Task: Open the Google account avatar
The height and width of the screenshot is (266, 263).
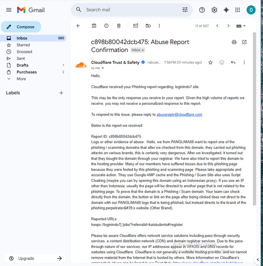Action: (251, 10)
